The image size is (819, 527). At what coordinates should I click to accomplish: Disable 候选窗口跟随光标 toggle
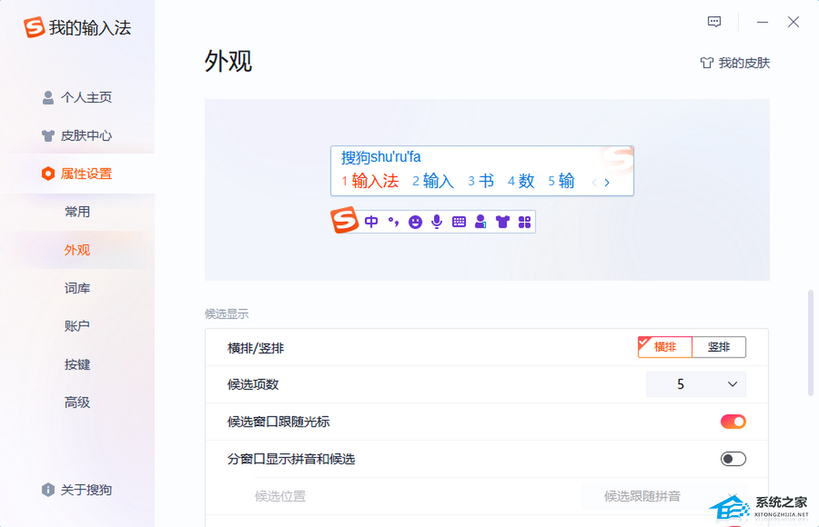click(x=733, y=422)
